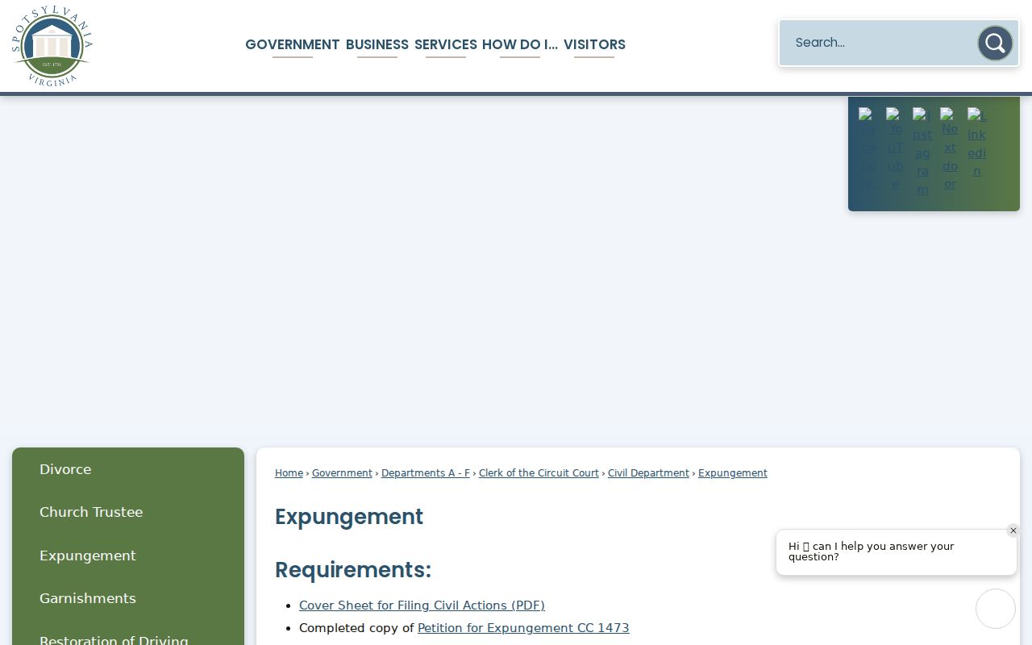1032x645 pixels.
Task: Expand the How Do I... menu
Action: tap(519, 45)
